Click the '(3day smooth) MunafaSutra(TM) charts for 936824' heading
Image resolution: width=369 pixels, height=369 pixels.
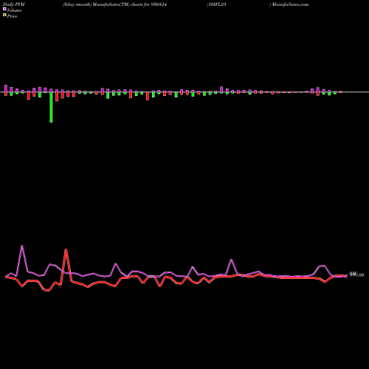(x=115, y=4)
